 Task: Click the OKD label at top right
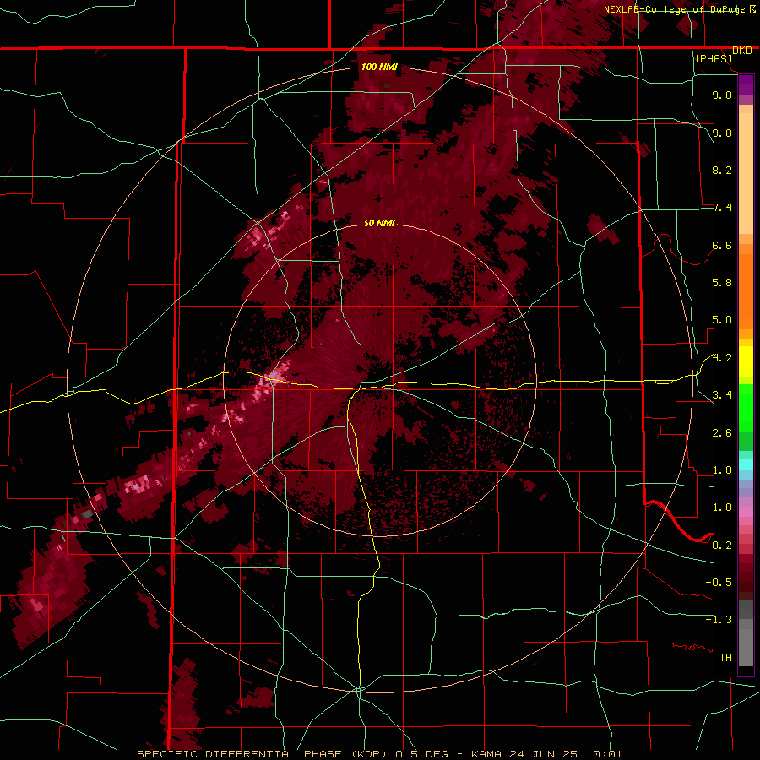pyautogui.click(x=742, y=51)
